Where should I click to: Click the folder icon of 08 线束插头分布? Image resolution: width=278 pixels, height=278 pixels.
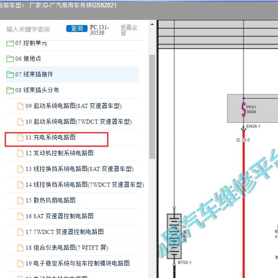pyautogui.click(x=10, y=90)
